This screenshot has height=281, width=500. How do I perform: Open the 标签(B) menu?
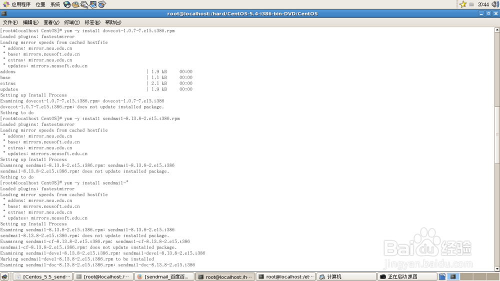[92, 22]
